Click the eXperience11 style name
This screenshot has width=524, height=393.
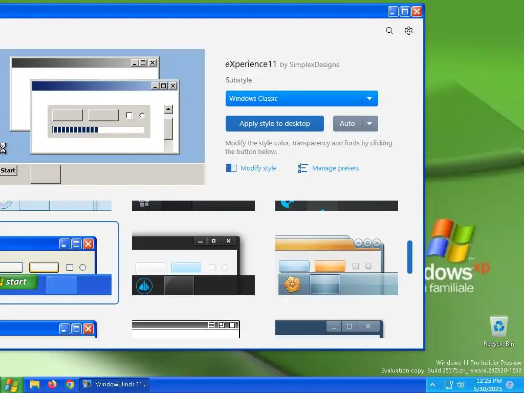pyautogui.click(x=251, y=64)
